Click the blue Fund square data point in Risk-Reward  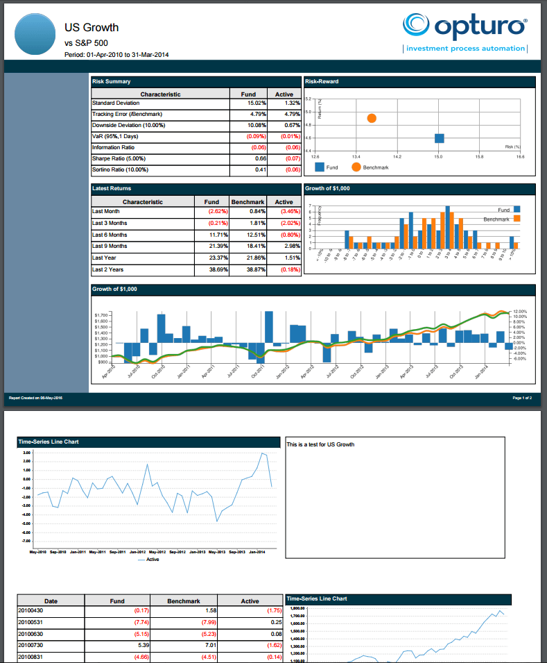[x=439, y=138]
